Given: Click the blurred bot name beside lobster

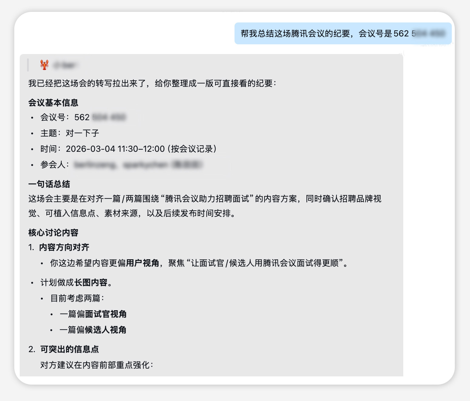Looking at the screenshot, I should [x=65, y=65].
